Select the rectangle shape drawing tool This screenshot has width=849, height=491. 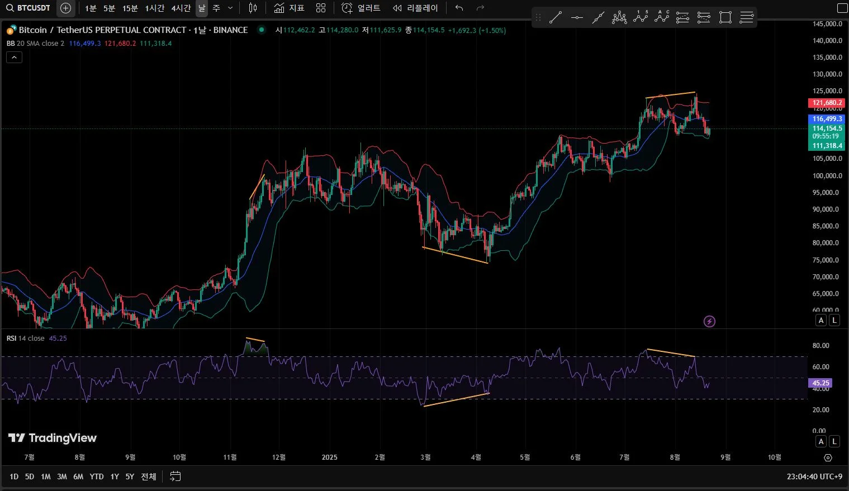(725, 18)
